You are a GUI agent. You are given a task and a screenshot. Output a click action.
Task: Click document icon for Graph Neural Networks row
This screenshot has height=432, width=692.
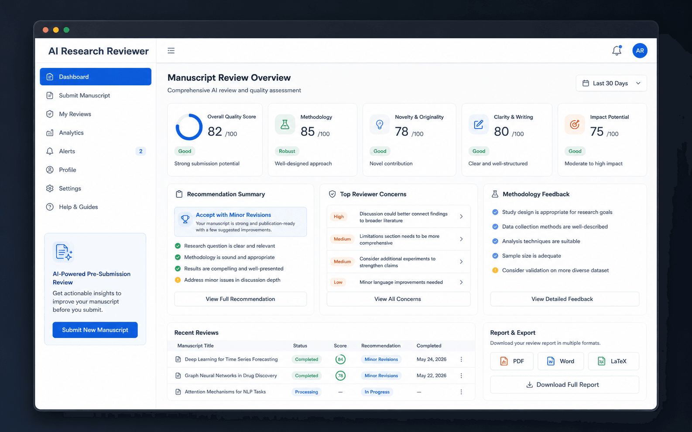point(178,375)
